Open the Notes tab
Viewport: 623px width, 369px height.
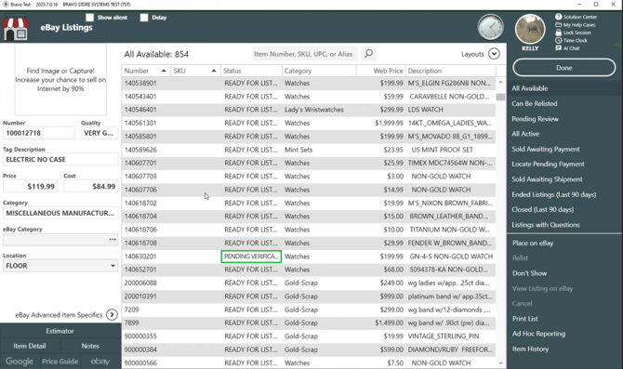pyautogui.click(x=90, y=346)
